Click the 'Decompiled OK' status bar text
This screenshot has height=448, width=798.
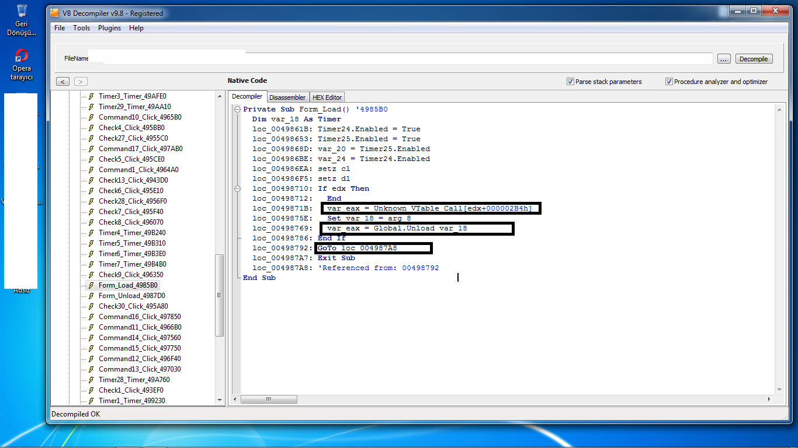[75, 414]
